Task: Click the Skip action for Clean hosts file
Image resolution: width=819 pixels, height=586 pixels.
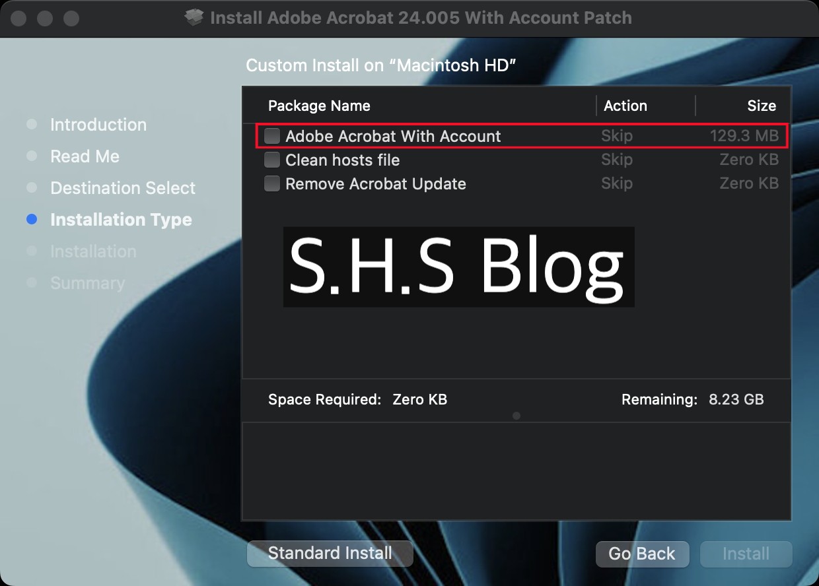Action: pyautogui.click(x=617, y=160)
